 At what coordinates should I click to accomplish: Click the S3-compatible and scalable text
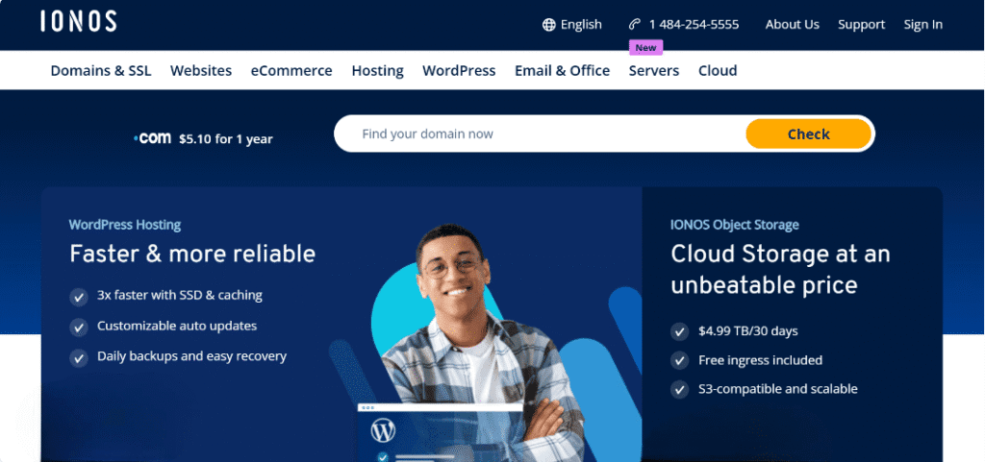[777, 389]
